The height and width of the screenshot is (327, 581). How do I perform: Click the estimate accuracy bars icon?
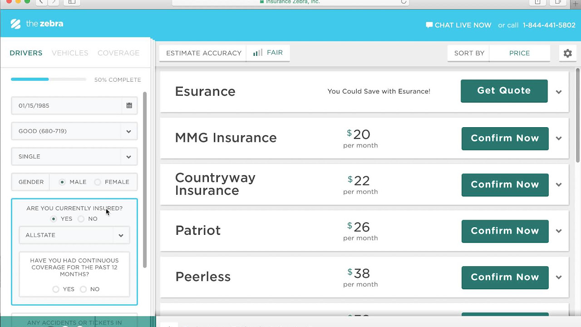pos(257,53)
